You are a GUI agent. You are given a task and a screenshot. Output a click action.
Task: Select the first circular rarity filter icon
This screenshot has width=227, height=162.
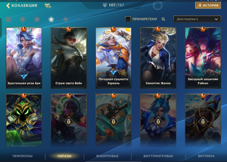23,19
